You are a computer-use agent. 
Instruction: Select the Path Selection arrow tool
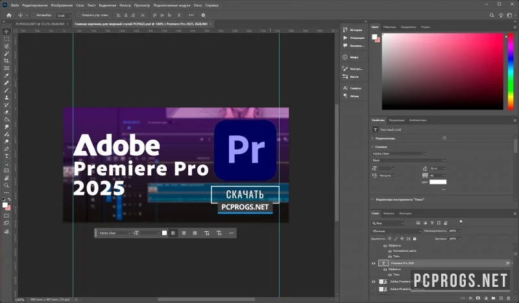6,164
